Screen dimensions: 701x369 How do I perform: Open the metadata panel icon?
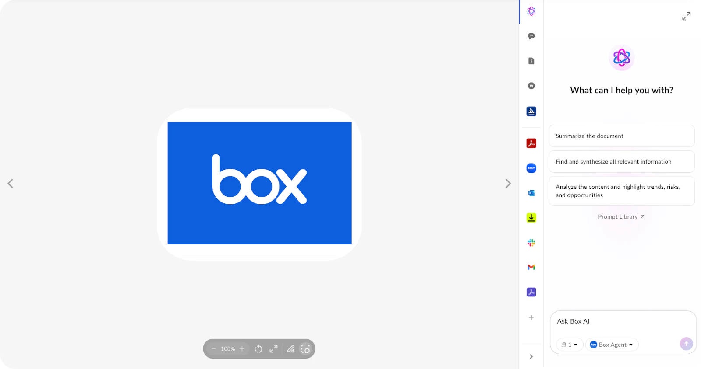tap(531, 86)
